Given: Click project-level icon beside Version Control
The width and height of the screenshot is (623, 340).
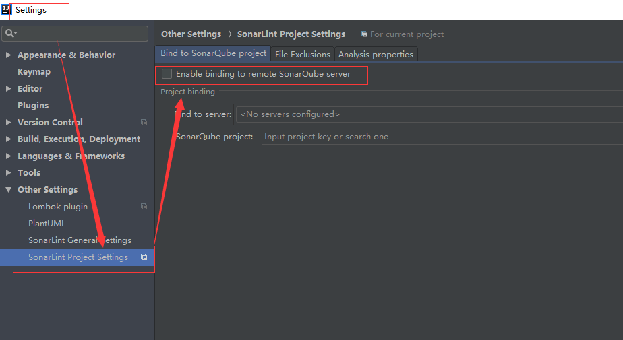Looking at the screenshot, I should coord(144,122).
